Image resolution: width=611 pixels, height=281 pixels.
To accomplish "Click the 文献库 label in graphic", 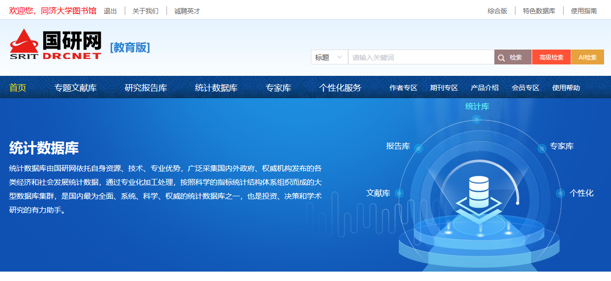I will click(x=378, y=193).
